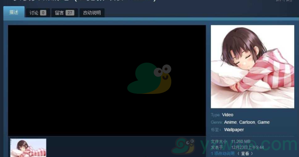This screenshot has width=299, height=157.
Task: Click the Video type value
Action: click(228, 115)
